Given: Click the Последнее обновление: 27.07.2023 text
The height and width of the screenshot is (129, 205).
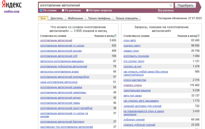Looking at the screenshot, I should [x=179, y=18].
